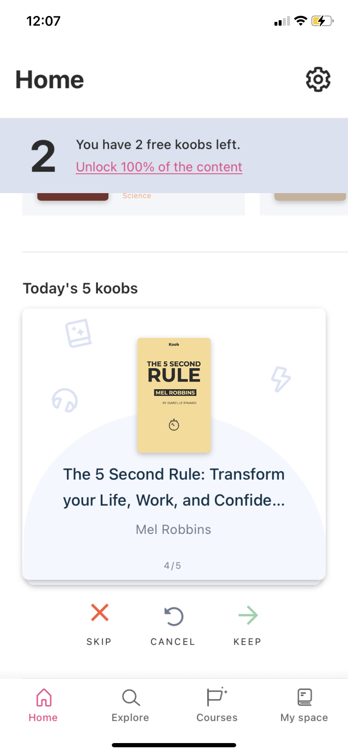The image size is (348, 754).
Task: Open Unlock 100% of the content link
Action: pyautogui.click(x=159, y=167)
